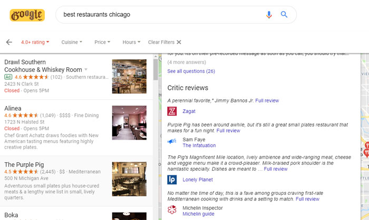Image resolution: width=369 pixels, height=220 pixels.
Task: Open See all questions (26) link
Action: coord(191,71)
